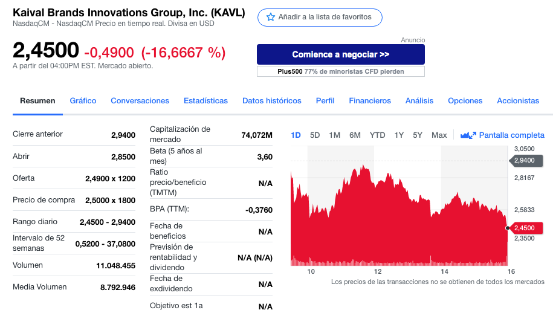Image resolution: width=553 pixels, height=336 pixels.
Task: Click the red intraday price chart area
Action: coord(398,219)
